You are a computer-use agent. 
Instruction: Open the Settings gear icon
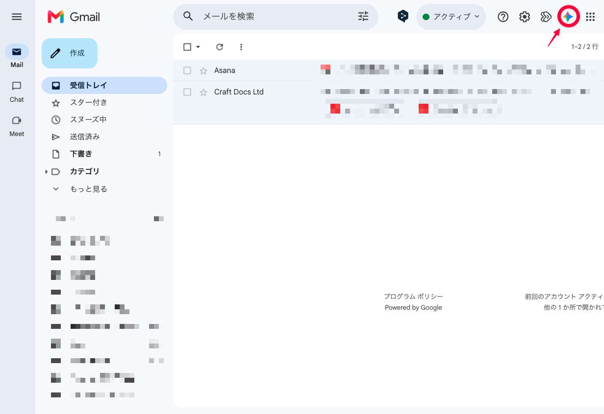coord(525,17)
